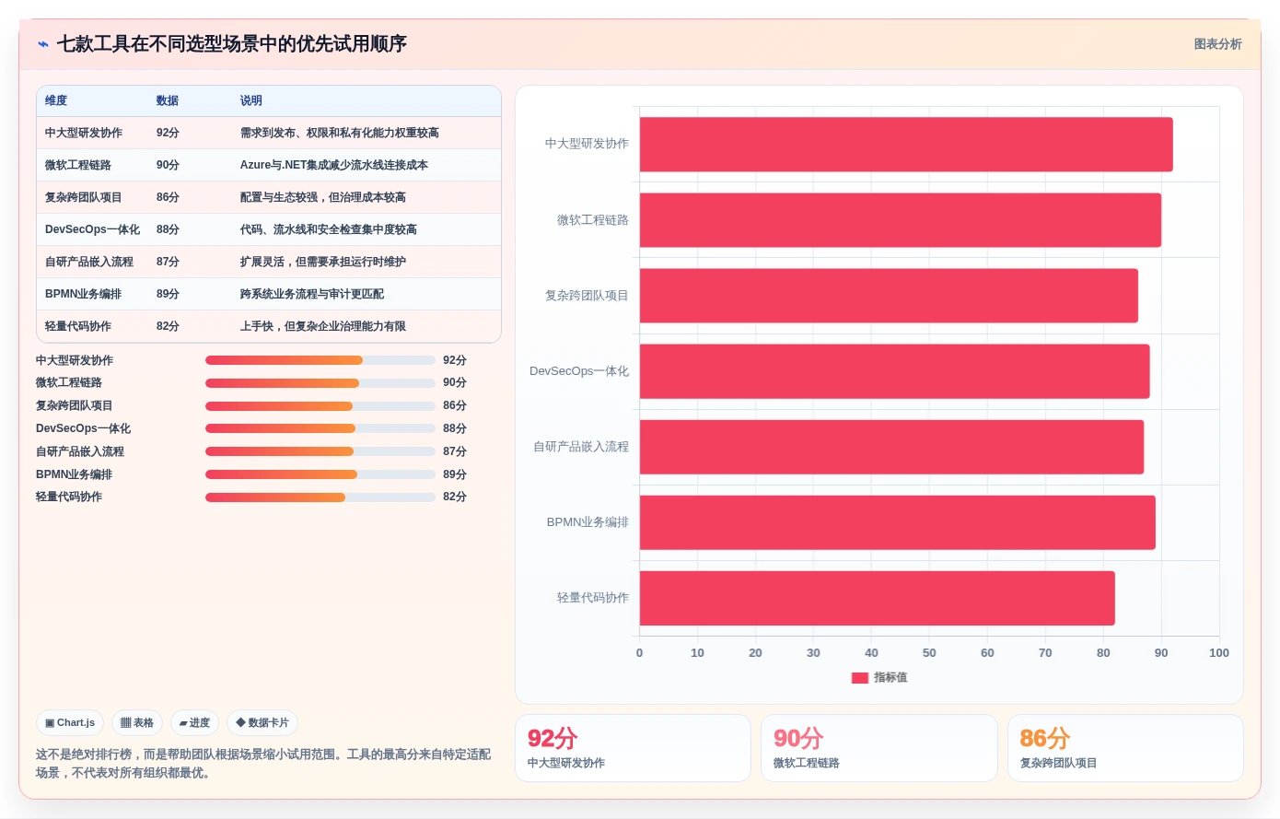Select the 微软工程链路 table row name
Screen dimensions: 1280x819
click(x=78, y=165)
